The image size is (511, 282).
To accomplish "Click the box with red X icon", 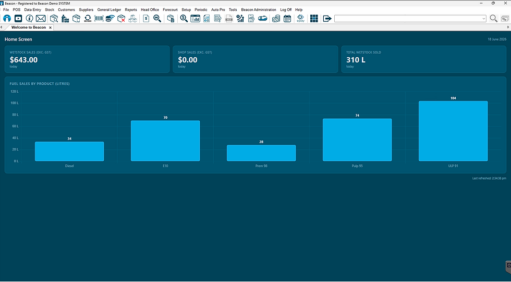I will (x=121, y=19).
